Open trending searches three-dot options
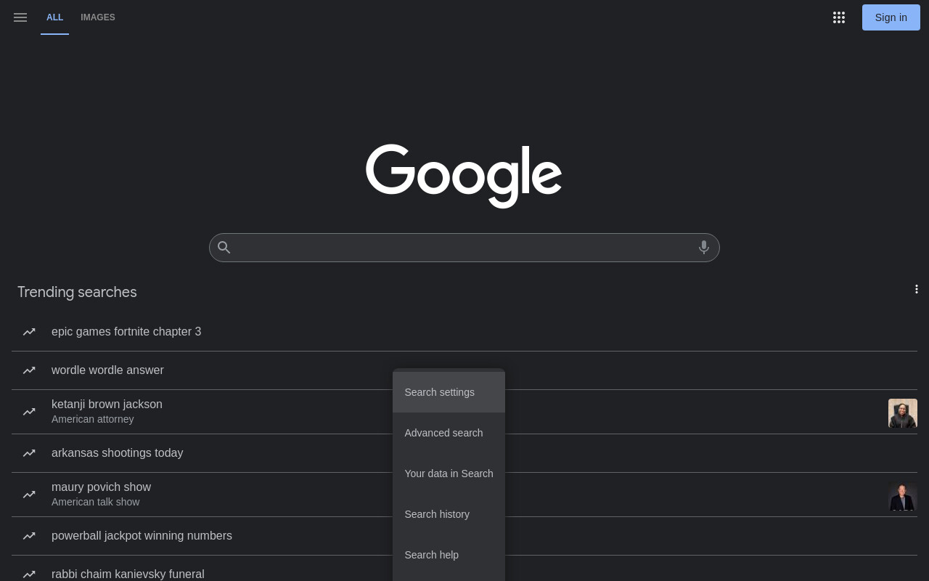The image size is (929, 581). point(917,289)
